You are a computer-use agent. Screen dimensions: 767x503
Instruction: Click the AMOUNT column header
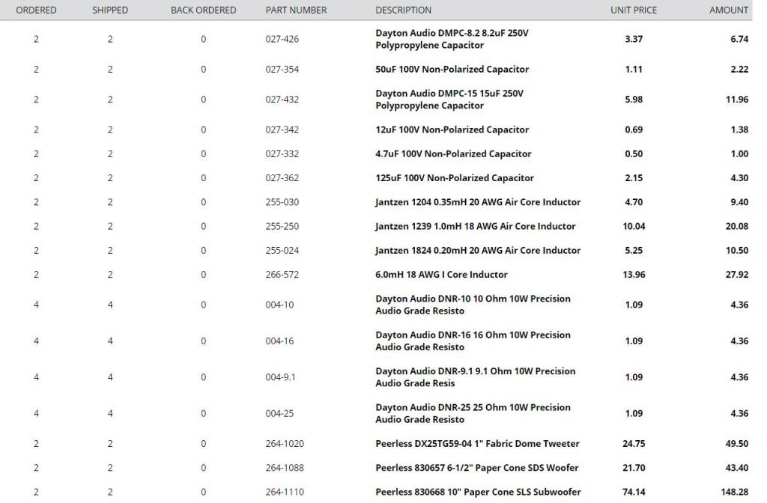tap(729, 10)
